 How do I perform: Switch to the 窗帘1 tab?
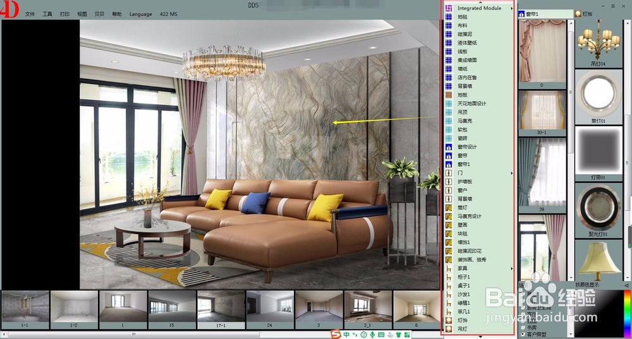click(545, 14)
